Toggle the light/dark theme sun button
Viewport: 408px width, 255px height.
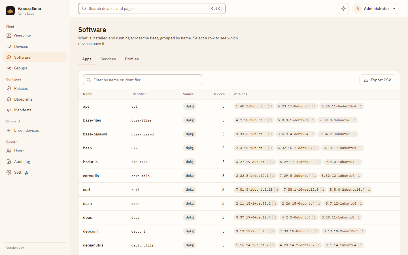[x=343, y=8]
